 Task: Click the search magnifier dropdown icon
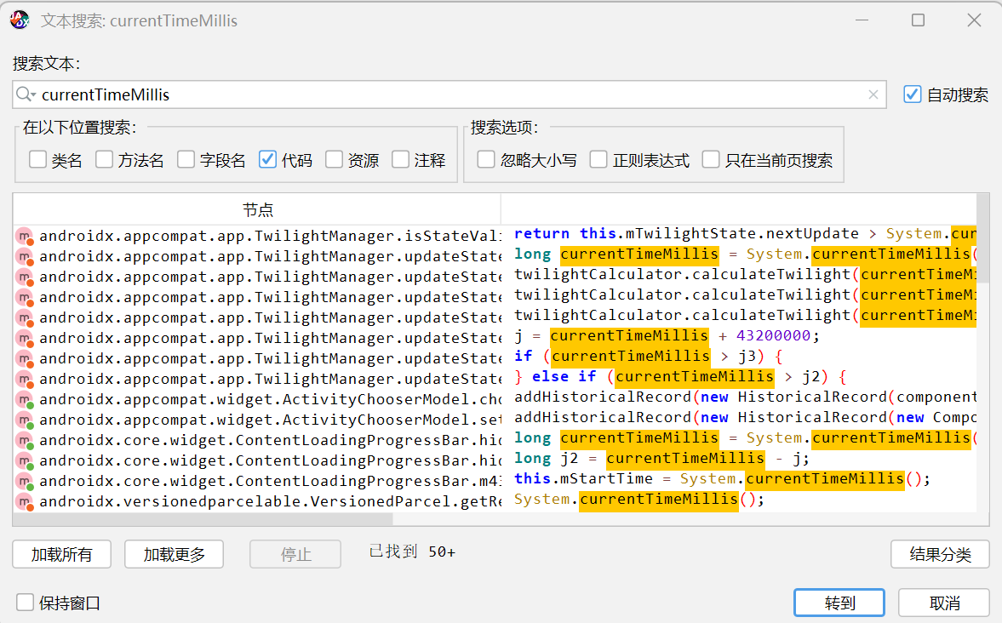(26, 94)
